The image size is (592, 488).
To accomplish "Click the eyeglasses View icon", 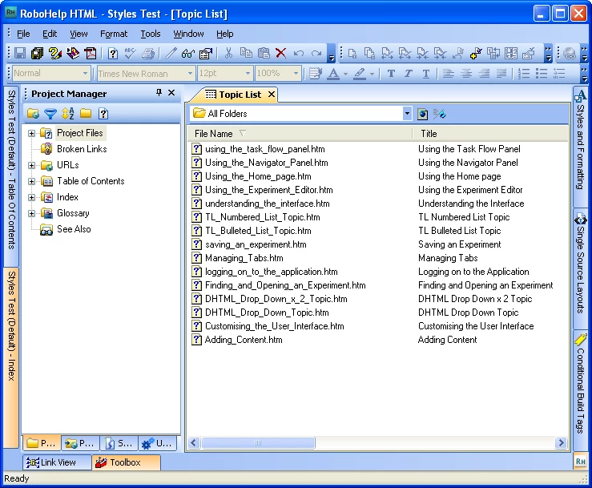I will tap(188, 53).
